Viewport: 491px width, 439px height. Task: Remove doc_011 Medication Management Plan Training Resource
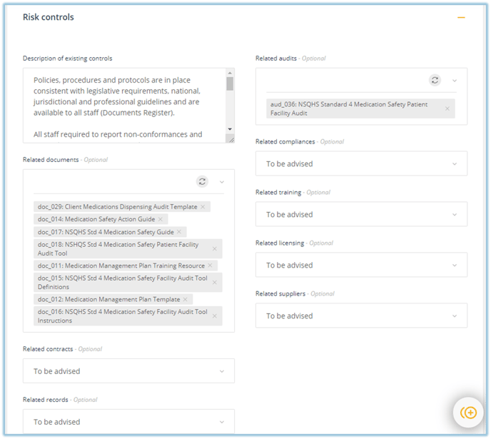click(210, 266)
